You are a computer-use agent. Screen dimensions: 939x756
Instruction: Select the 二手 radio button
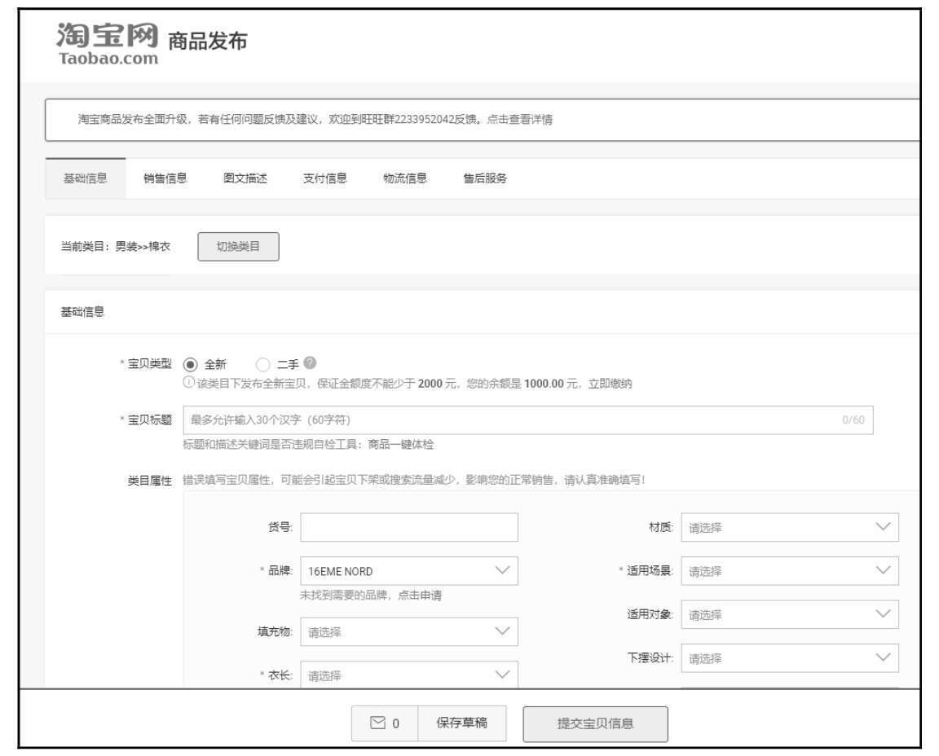[262, 365]
